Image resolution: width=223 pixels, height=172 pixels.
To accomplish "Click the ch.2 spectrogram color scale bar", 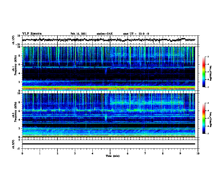I will coord(204,118).
